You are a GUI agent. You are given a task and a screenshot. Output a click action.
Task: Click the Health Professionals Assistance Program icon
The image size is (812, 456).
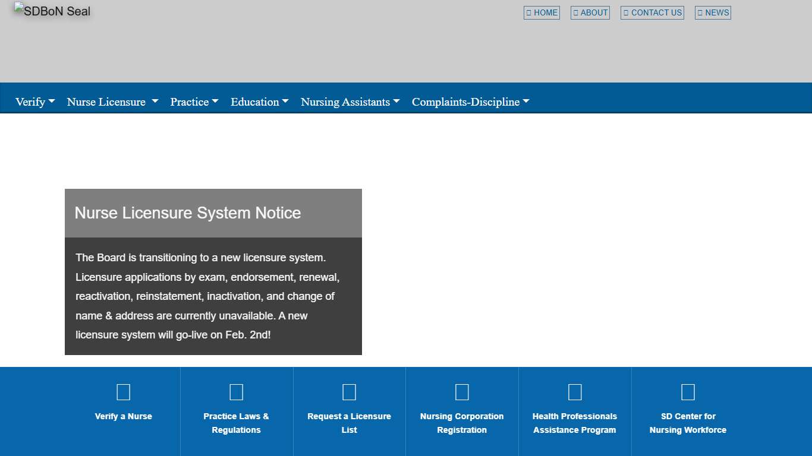575,392
